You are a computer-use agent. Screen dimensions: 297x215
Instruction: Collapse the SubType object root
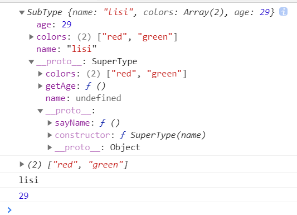pyautogui.click(x=22, y=13)
